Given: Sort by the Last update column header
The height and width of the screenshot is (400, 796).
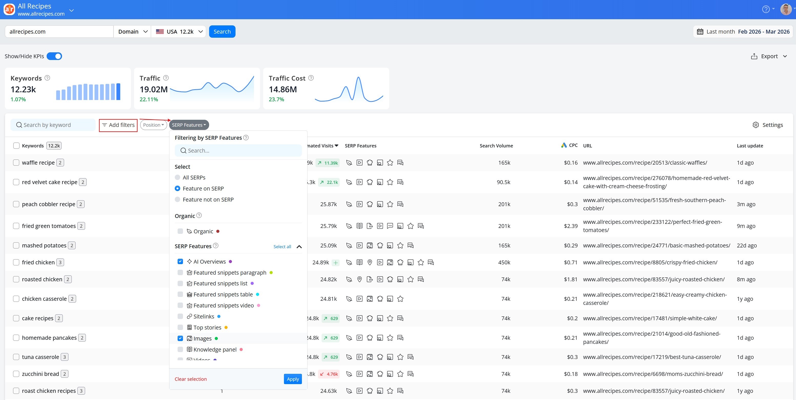Looking at the screenshot, I should 750,146.
